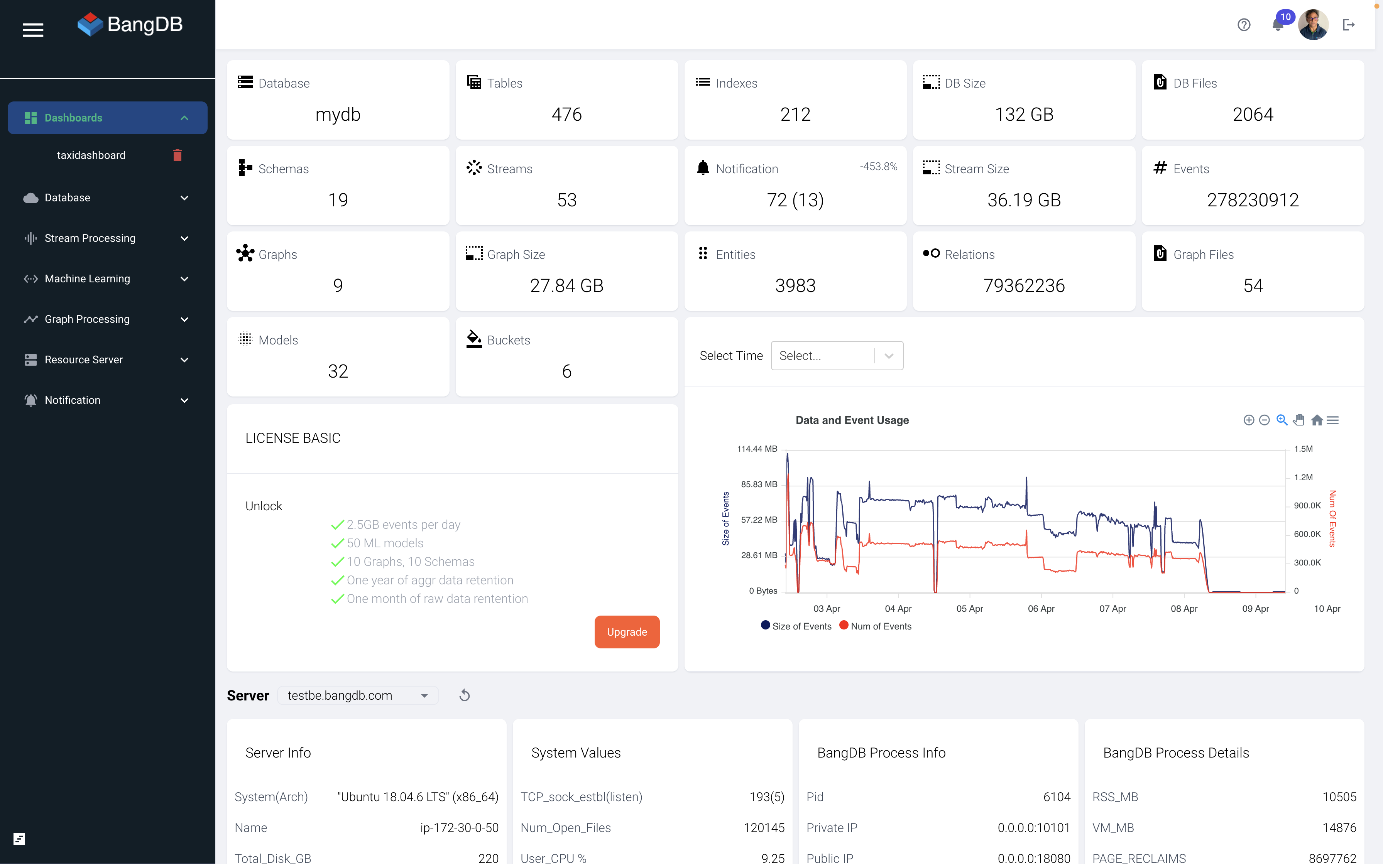Zoom in on chart with plus icon
The height and width of the screenshot is (864, 1383).
click(x=1249, y=420)
